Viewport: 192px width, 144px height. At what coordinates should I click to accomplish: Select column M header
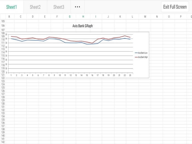click(145, 16)
